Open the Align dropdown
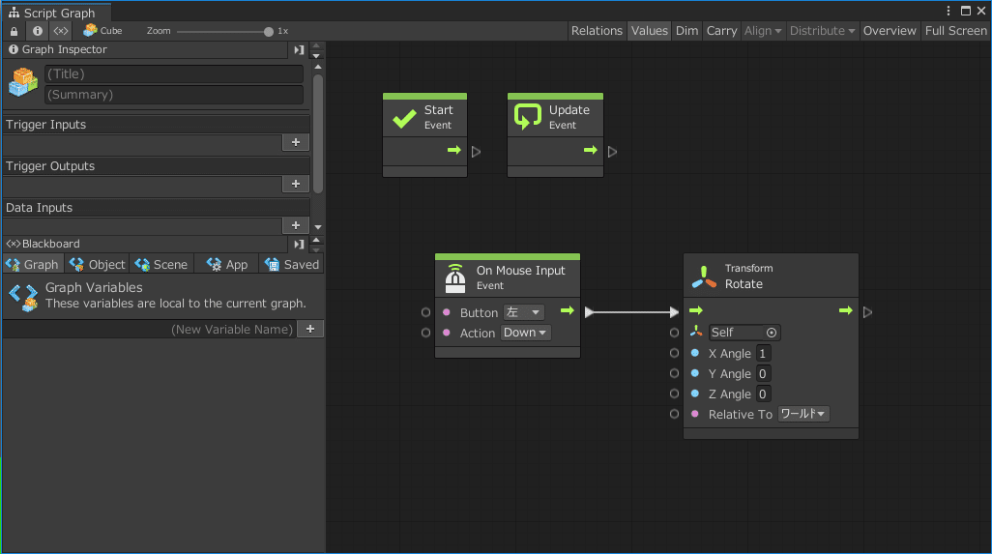Screen dimensions: 992x554 (x=762, y=30)
